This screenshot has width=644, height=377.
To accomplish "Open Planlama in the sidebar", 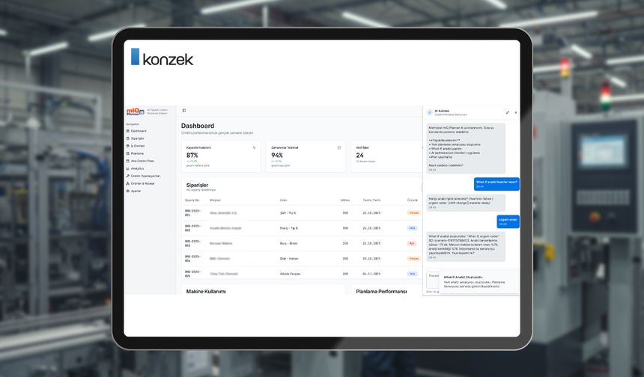I will coord(137,153).
